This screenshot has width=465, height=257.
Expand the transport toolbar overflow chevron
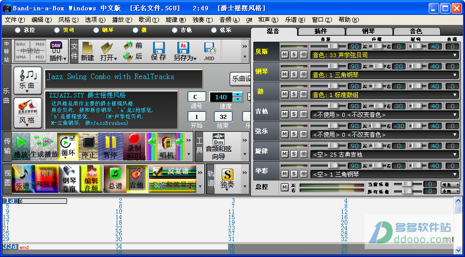(188, 140)
